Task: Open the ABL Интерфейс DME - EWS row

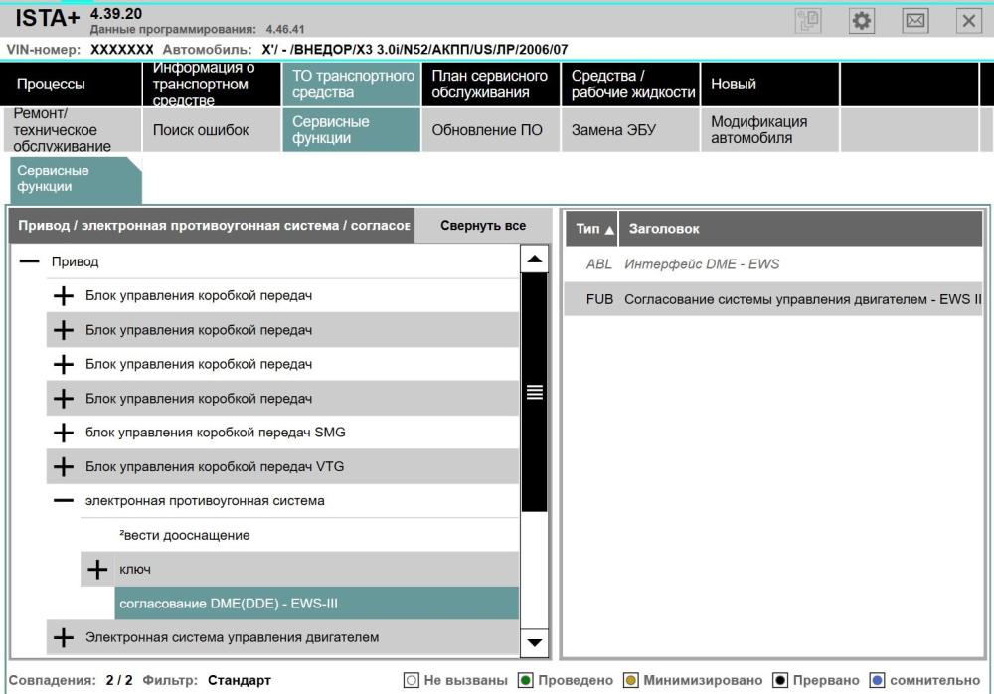Action: point(772,263)
